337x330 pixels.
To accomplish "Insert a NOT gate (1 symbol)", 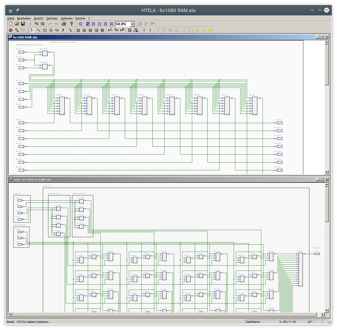I will [x=96, y=30].
